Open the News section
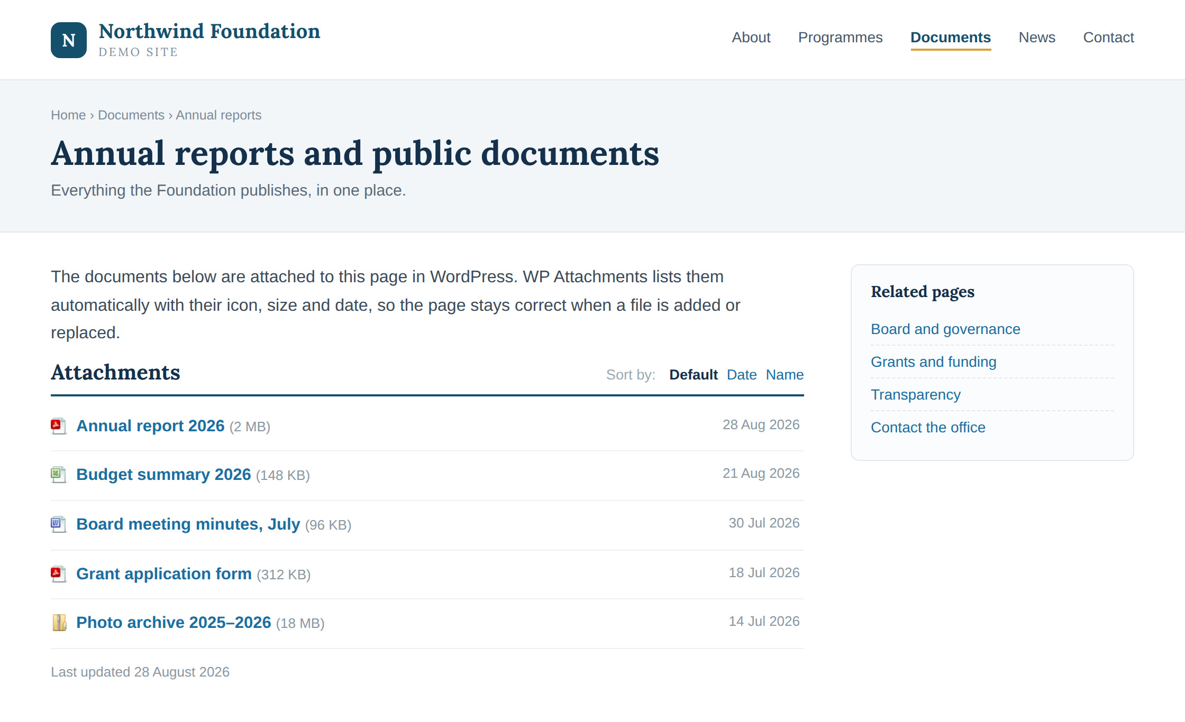This screenshot has height=722, width=1185. [x=1037, y=38]
